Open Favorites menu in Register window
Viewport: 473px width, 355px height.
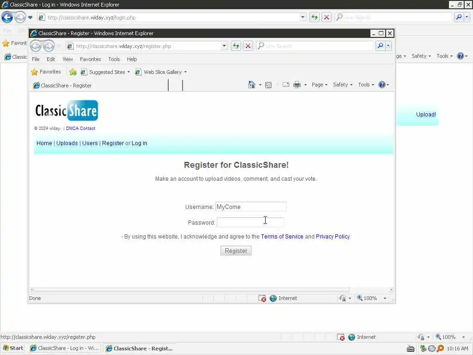[x=91, y=59]
